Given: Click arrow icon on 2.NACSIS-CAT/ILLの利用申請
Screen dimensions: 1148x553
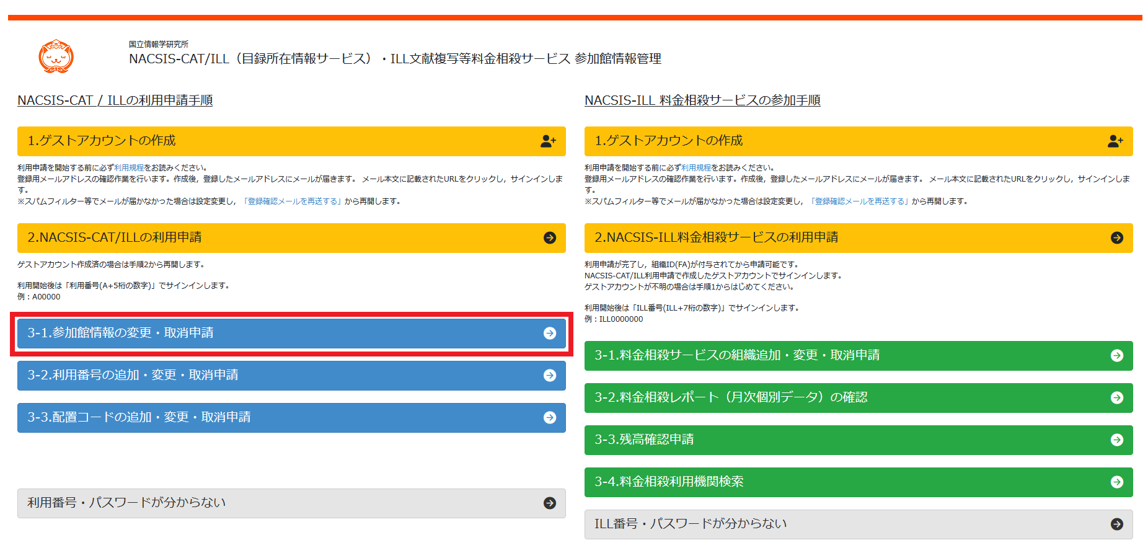Looking at the screenshot, I should pyautogui.click(x=550, y=238).
